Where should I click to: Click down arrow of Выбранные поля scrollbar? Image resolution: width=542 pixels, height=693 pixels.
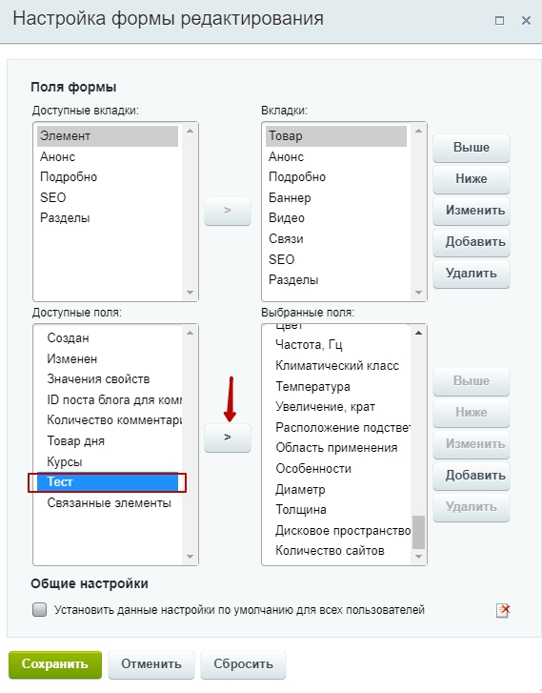coord(418,557)
